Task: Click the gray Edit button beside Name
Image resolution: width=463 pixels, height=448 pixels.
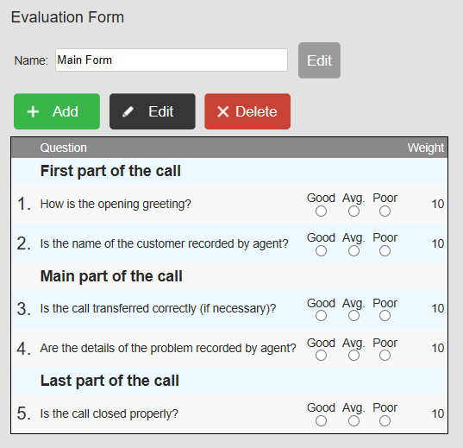Action: coord(319,60)
